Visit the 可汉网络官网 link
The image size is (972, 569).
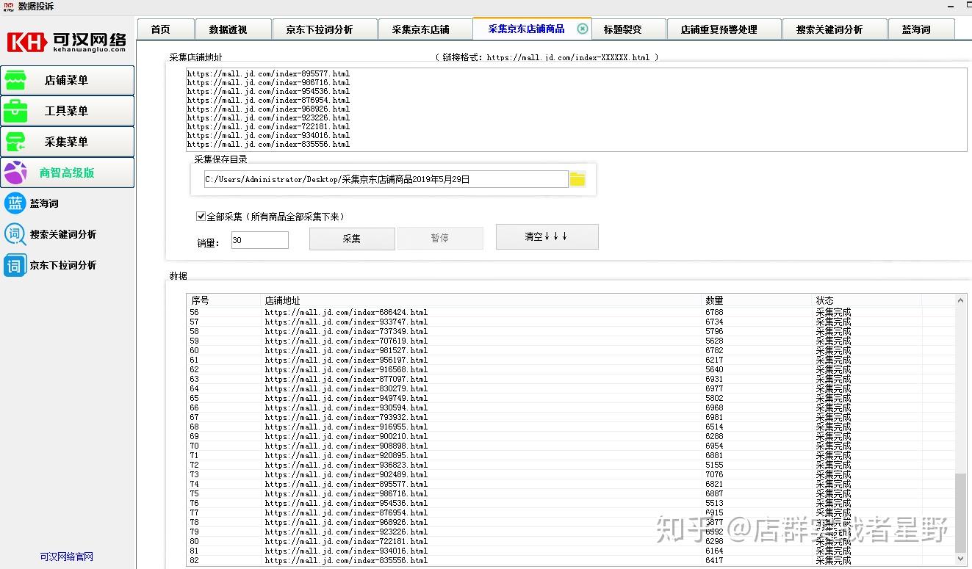pyautogui.click(x=67, y=557)
